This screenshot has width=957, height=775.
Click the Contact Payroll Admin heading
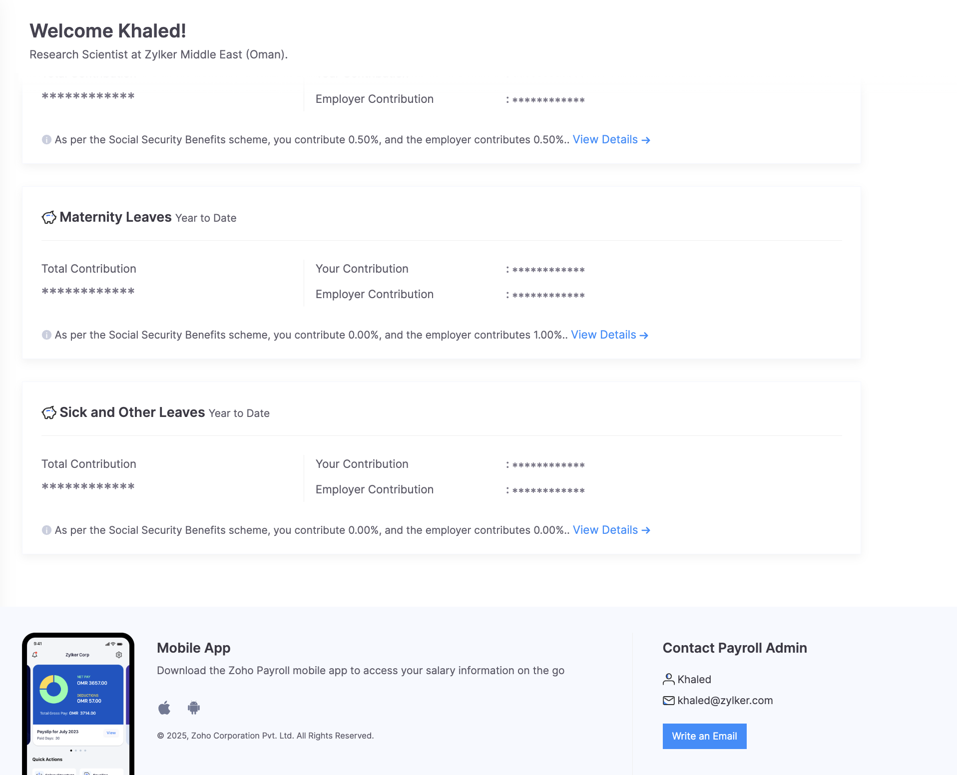[x=734, y=648]
